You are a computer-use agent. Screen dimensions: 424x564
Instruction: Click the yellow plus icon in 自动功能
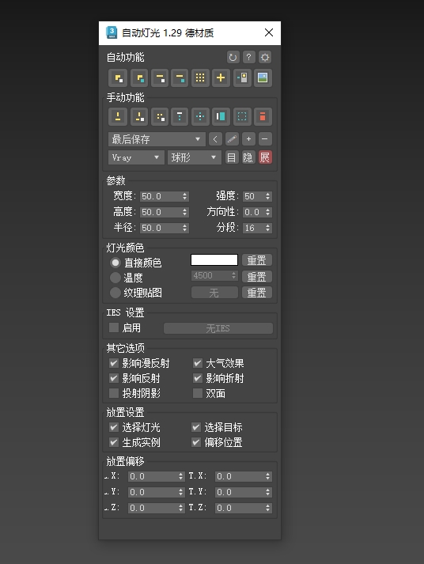point(221,78)
